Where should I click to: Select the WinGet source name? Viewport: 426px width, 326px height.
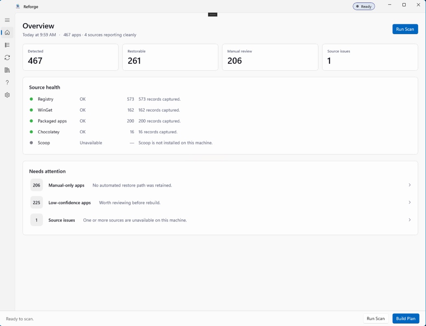coord(45,110)
